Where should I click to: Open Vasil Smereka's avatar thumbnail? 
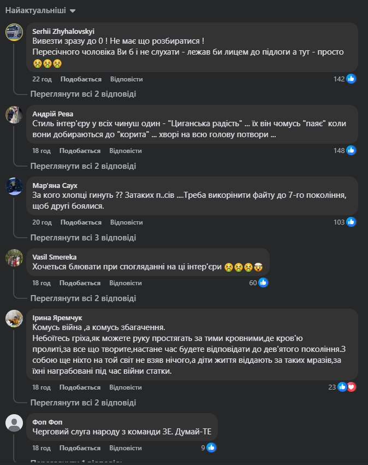(14, 257)
